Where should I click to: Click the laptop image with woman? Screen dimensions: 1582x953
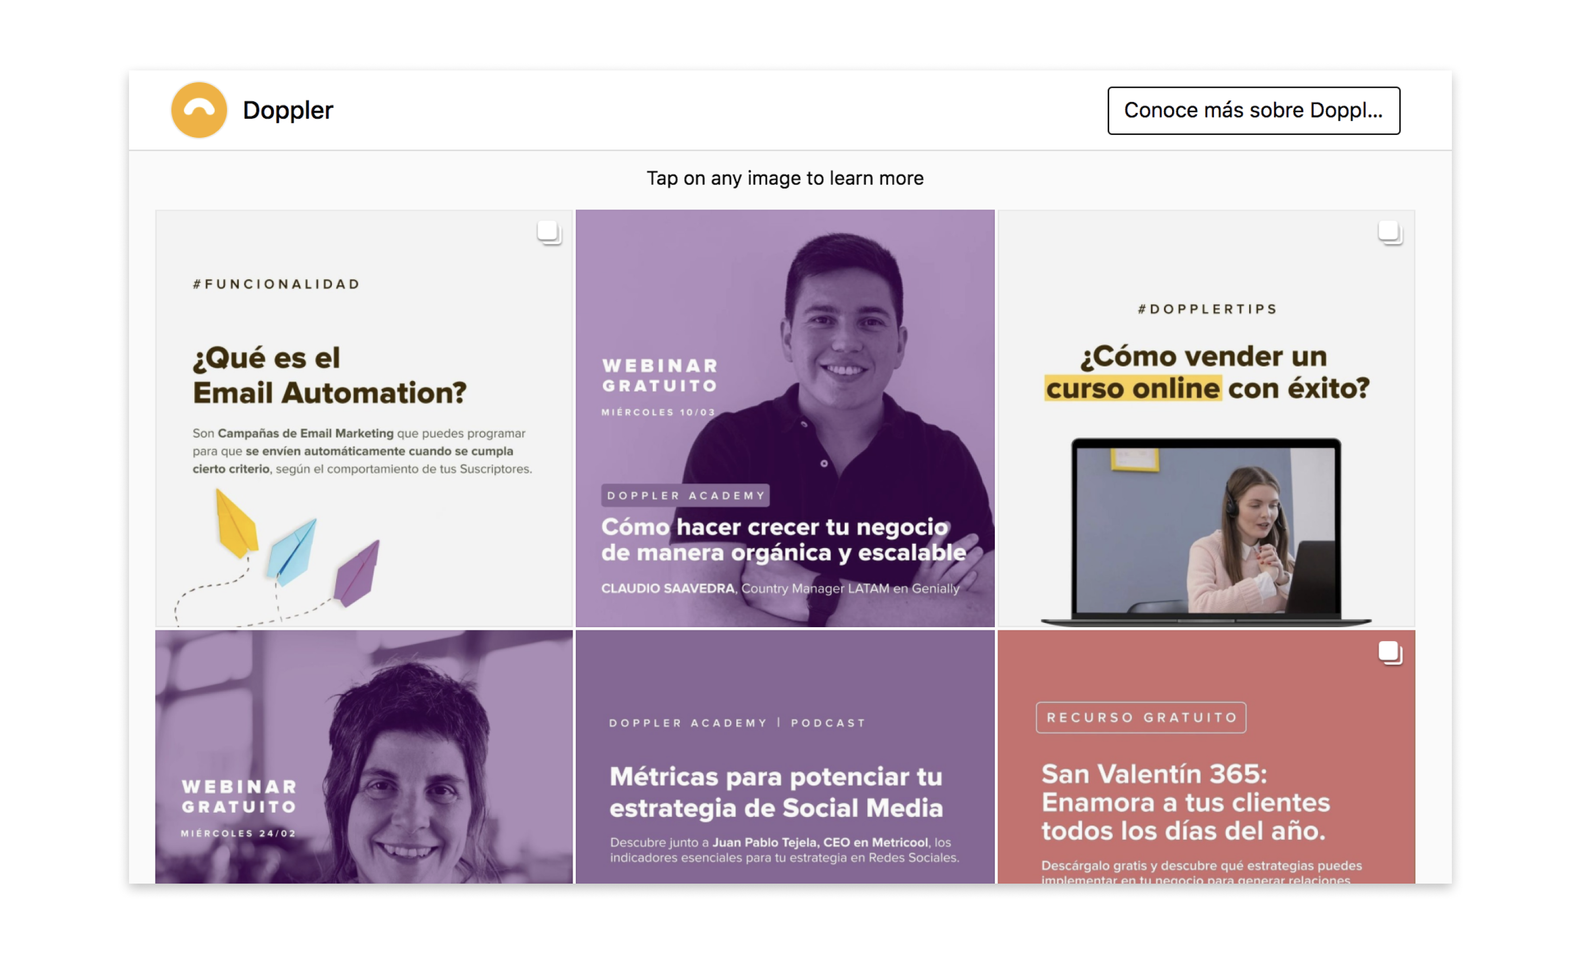click(x=1206, y=532)
